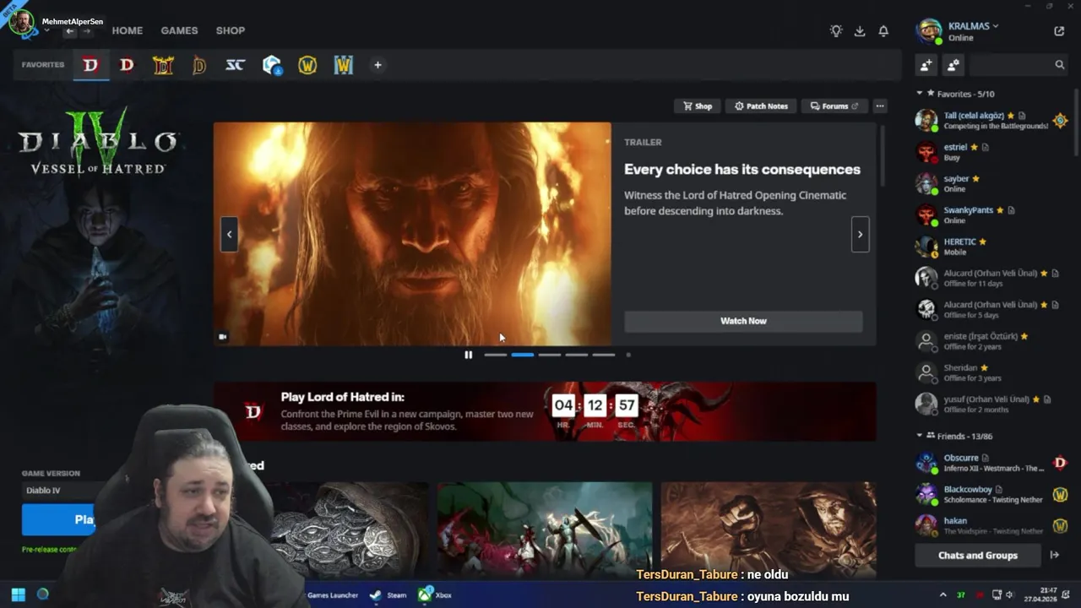Open the SHOP tab
1081x608 pixels.
click(230, 30)
